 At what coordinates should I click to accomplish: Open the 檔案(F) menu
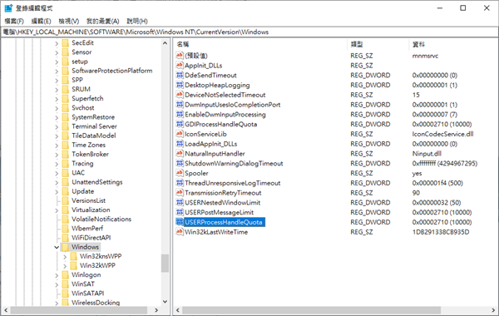[x=14, y=22]
